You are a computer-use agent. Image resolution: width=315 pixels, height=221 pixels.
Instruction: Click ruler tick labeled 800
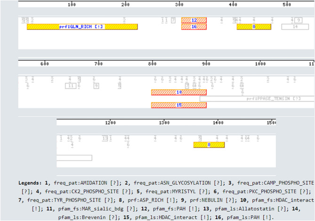pos(152,64)
